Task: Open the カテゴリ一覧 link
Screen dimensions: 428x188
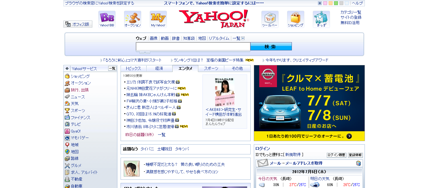Action: click(351, 12)
